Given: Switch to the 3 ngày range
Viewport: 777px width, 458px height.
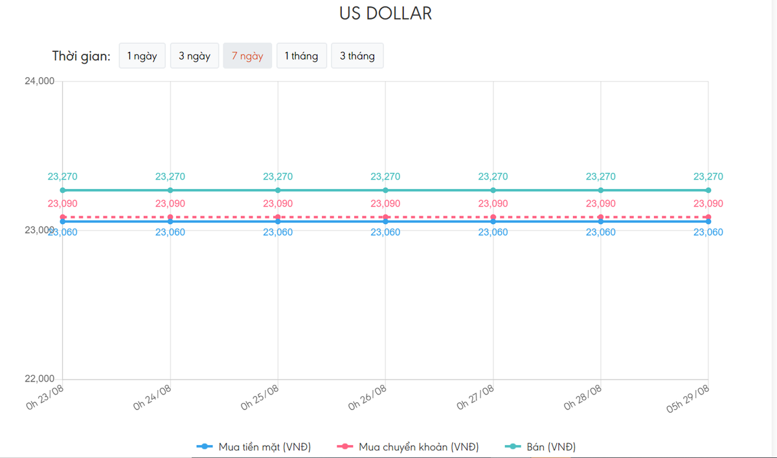Looking at the screenshot, I should point(195,56).
